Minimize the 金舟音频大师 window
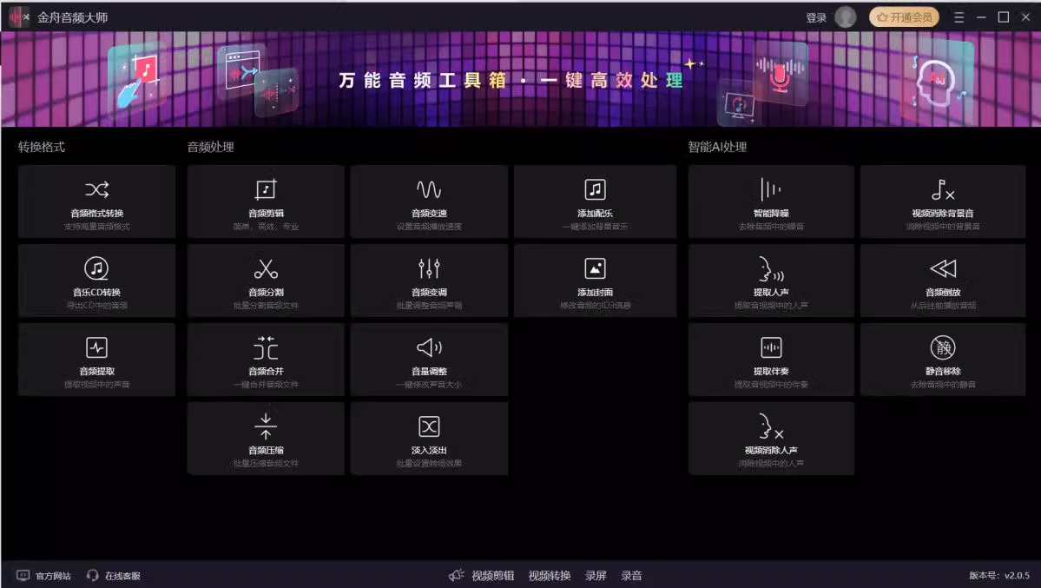The width and height of the screenshot is (1041, 588). 981,17
